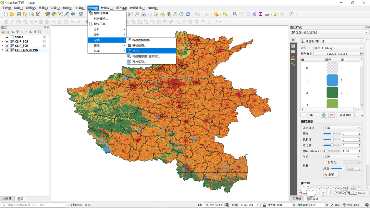Click the EPSG:4326 projection button

point(351,205)
